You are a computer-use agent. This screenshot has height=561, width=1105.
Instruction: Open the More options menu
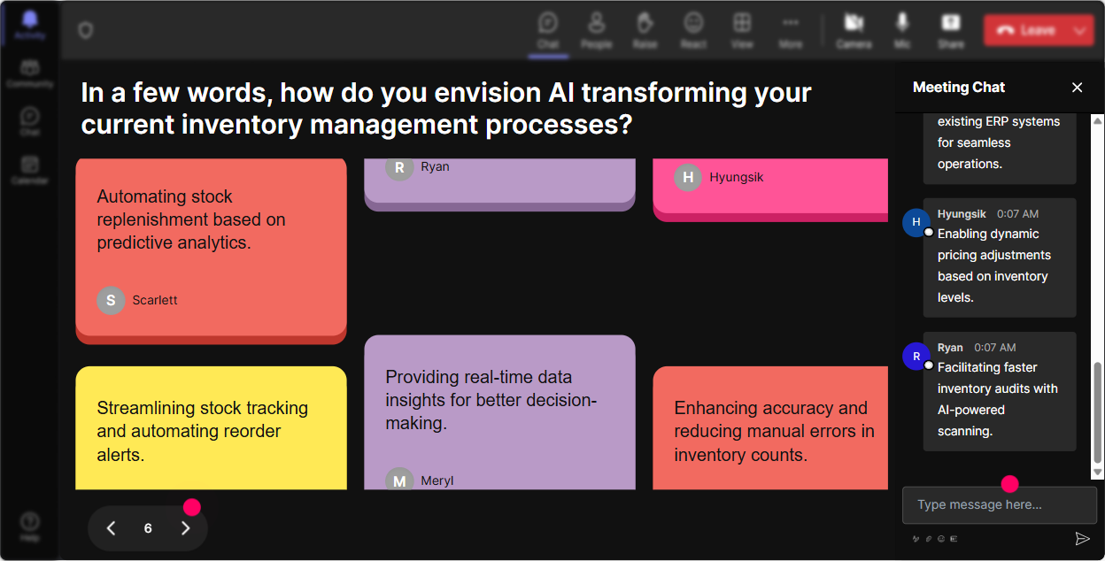pos(791,30)
